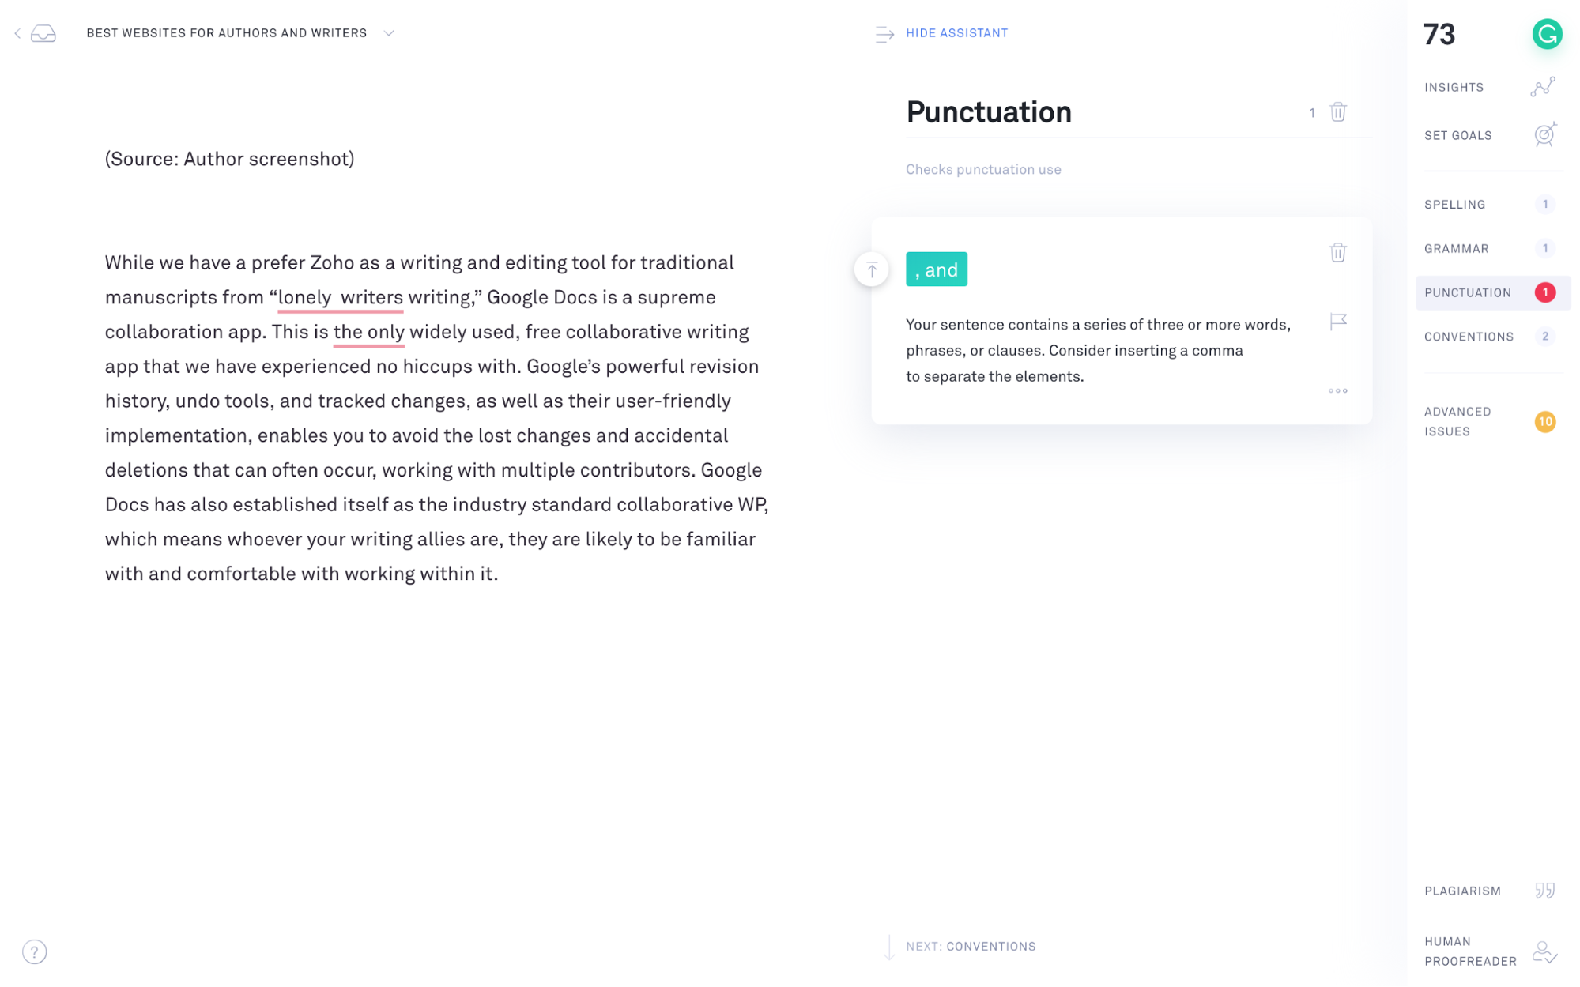Open the Grammarly logo menu
Viewport: 1580px width, 987px height.
[1546, 34]
